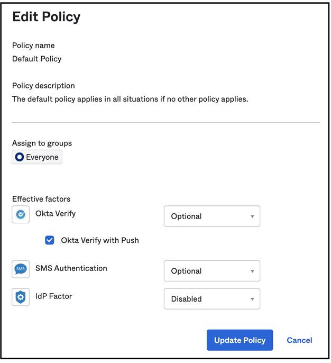Click the Edit Policy heading
The width and height of the screenshot is (331, 363).
pos(47,17)
